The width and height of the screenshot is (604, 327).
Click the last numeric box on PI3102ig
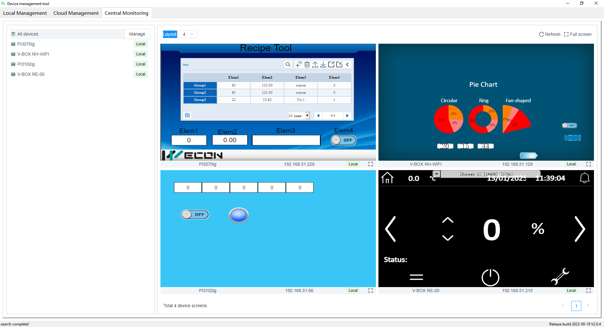pos(300,187)
